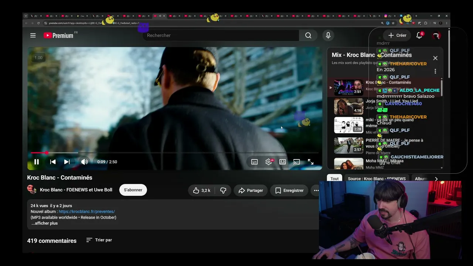Click the search magnifier button
473x266 pixels.
pyautogui.click(x=308, y=35)
